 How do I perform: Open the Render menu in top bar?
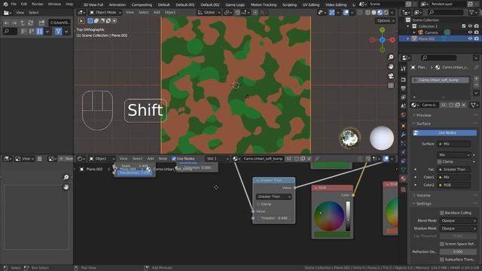pos(38,5)
